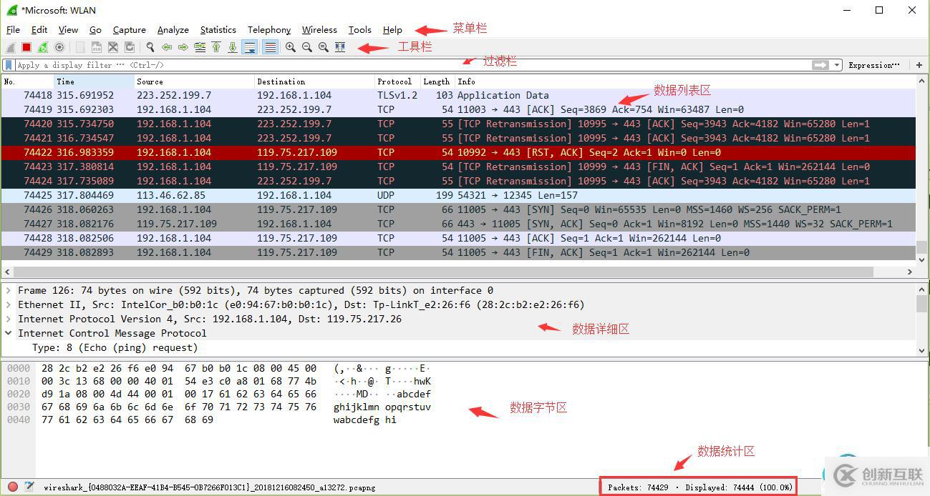The height and width of the screenshot is (496, 930).
Task: Zoom in the main window text
Action: 291,47
